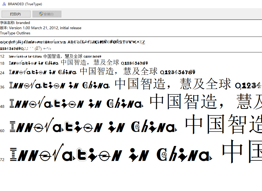Click the font file icon in the title bar
Screen dimensions: 262x191
[4, 4]
